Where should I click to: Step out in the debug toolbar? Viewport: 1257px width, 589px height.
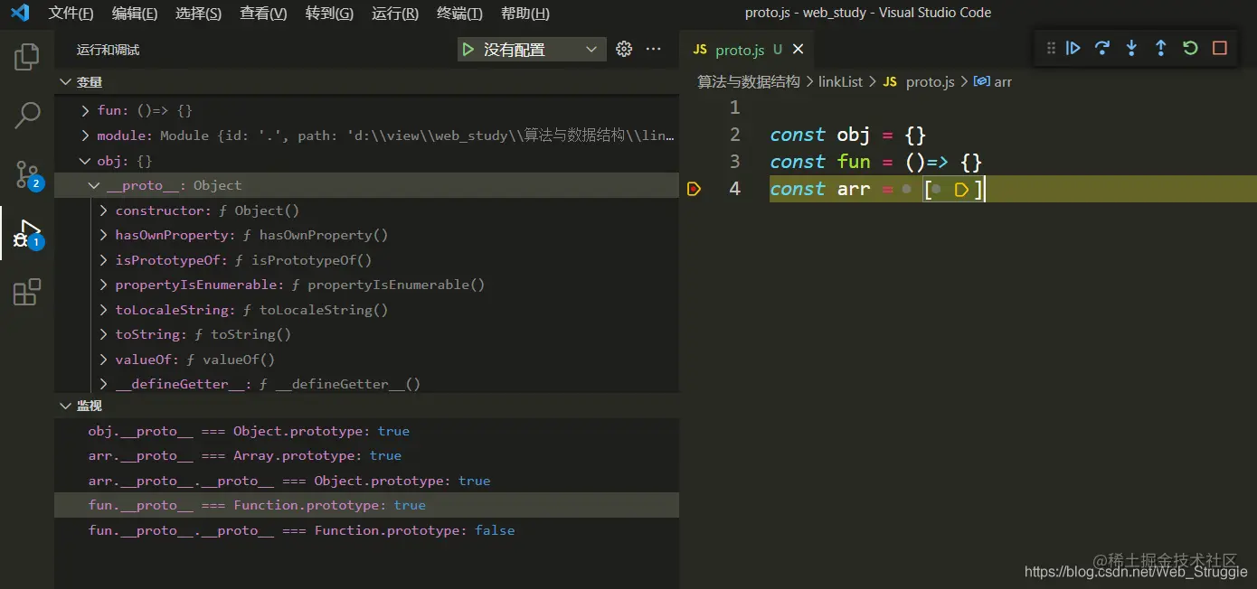[1161, 48]
